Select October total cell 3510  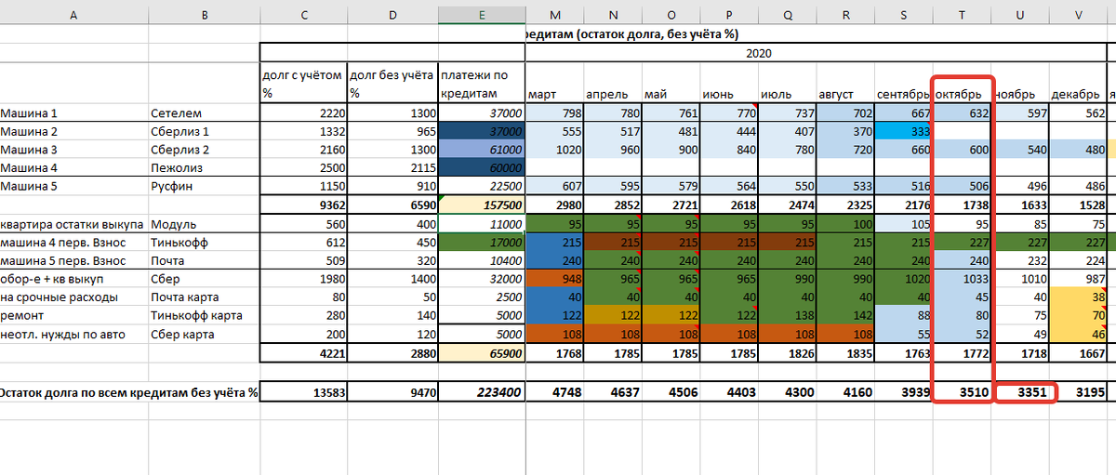(x=962, y=392)
